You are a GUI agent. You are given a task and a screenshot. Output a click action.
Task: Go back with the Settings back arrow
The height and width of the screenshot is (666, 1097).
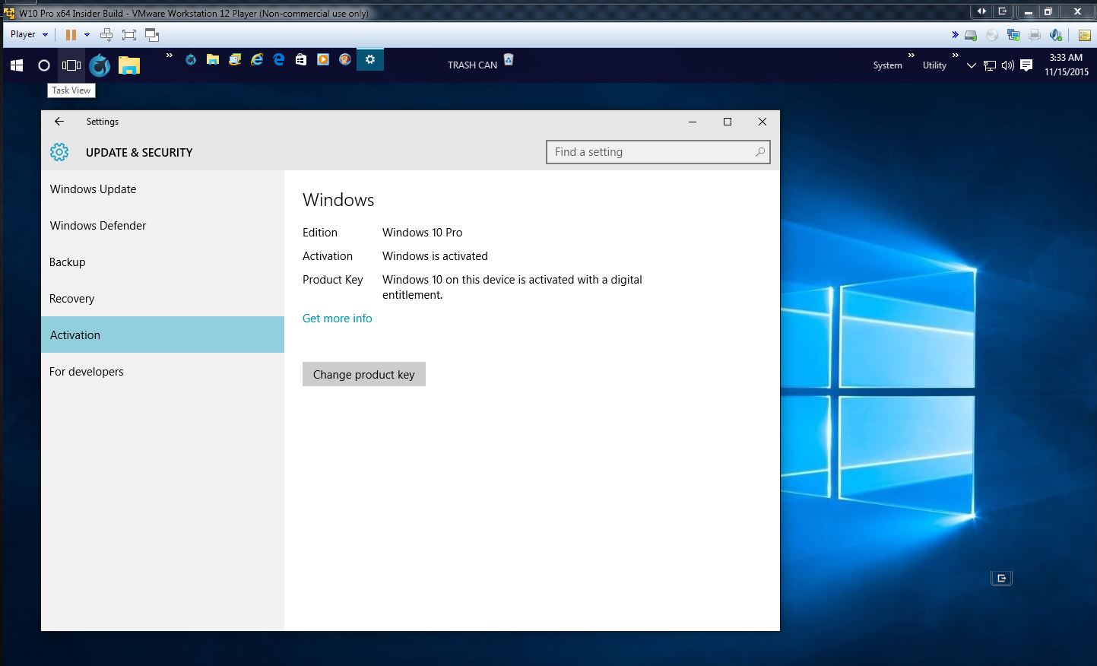click(59, 122)
